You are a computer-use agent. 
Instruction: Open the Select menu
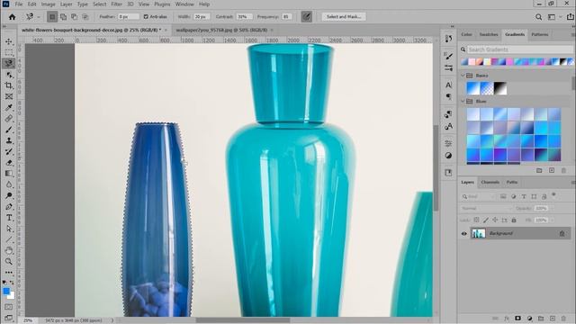pyautogui.click(x=99, y=4)
